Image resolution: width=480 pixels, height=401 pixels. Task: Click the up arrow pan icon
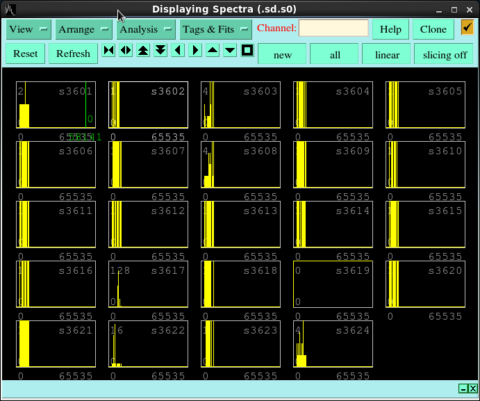click(x=213, y=50)
